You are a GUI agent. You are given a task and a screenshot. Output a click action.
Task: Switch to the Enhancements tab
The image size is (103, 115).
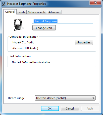(37, 12)
